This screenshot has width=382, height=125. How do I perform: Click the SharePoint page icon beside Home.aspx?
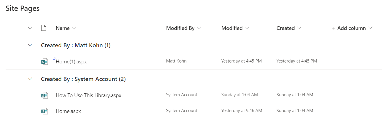click(x=44, y=111)
